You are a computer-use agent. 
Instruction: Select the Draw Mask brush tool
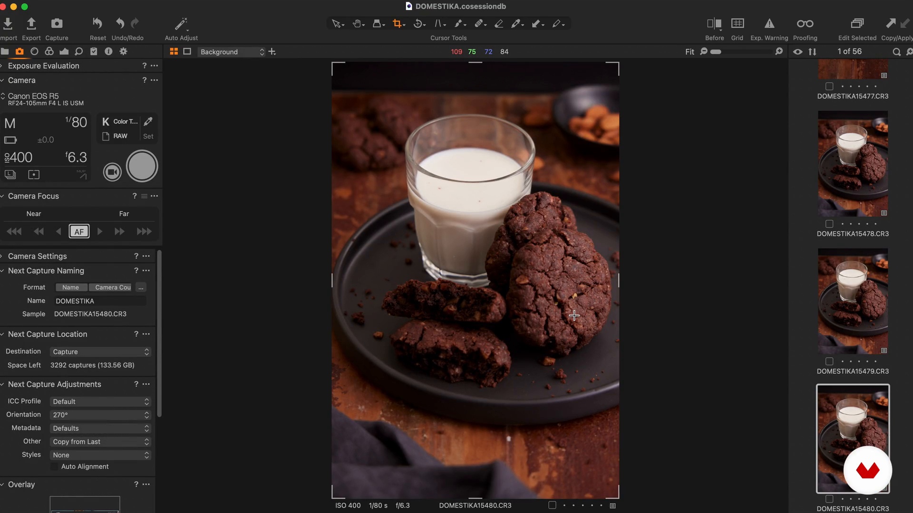coord(458,24)
